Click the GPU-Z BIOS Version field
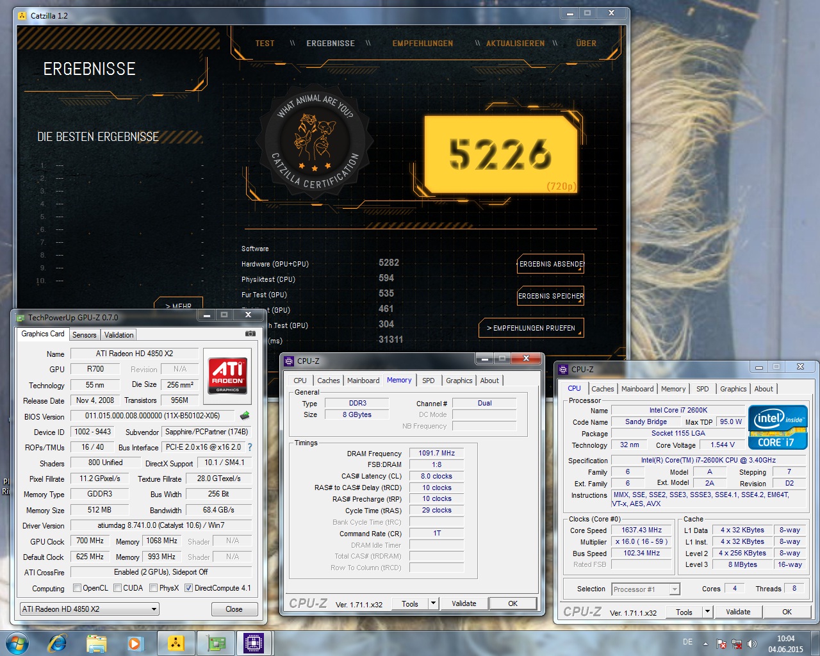This screenshot has width=820, height=656. coord(152,416)
